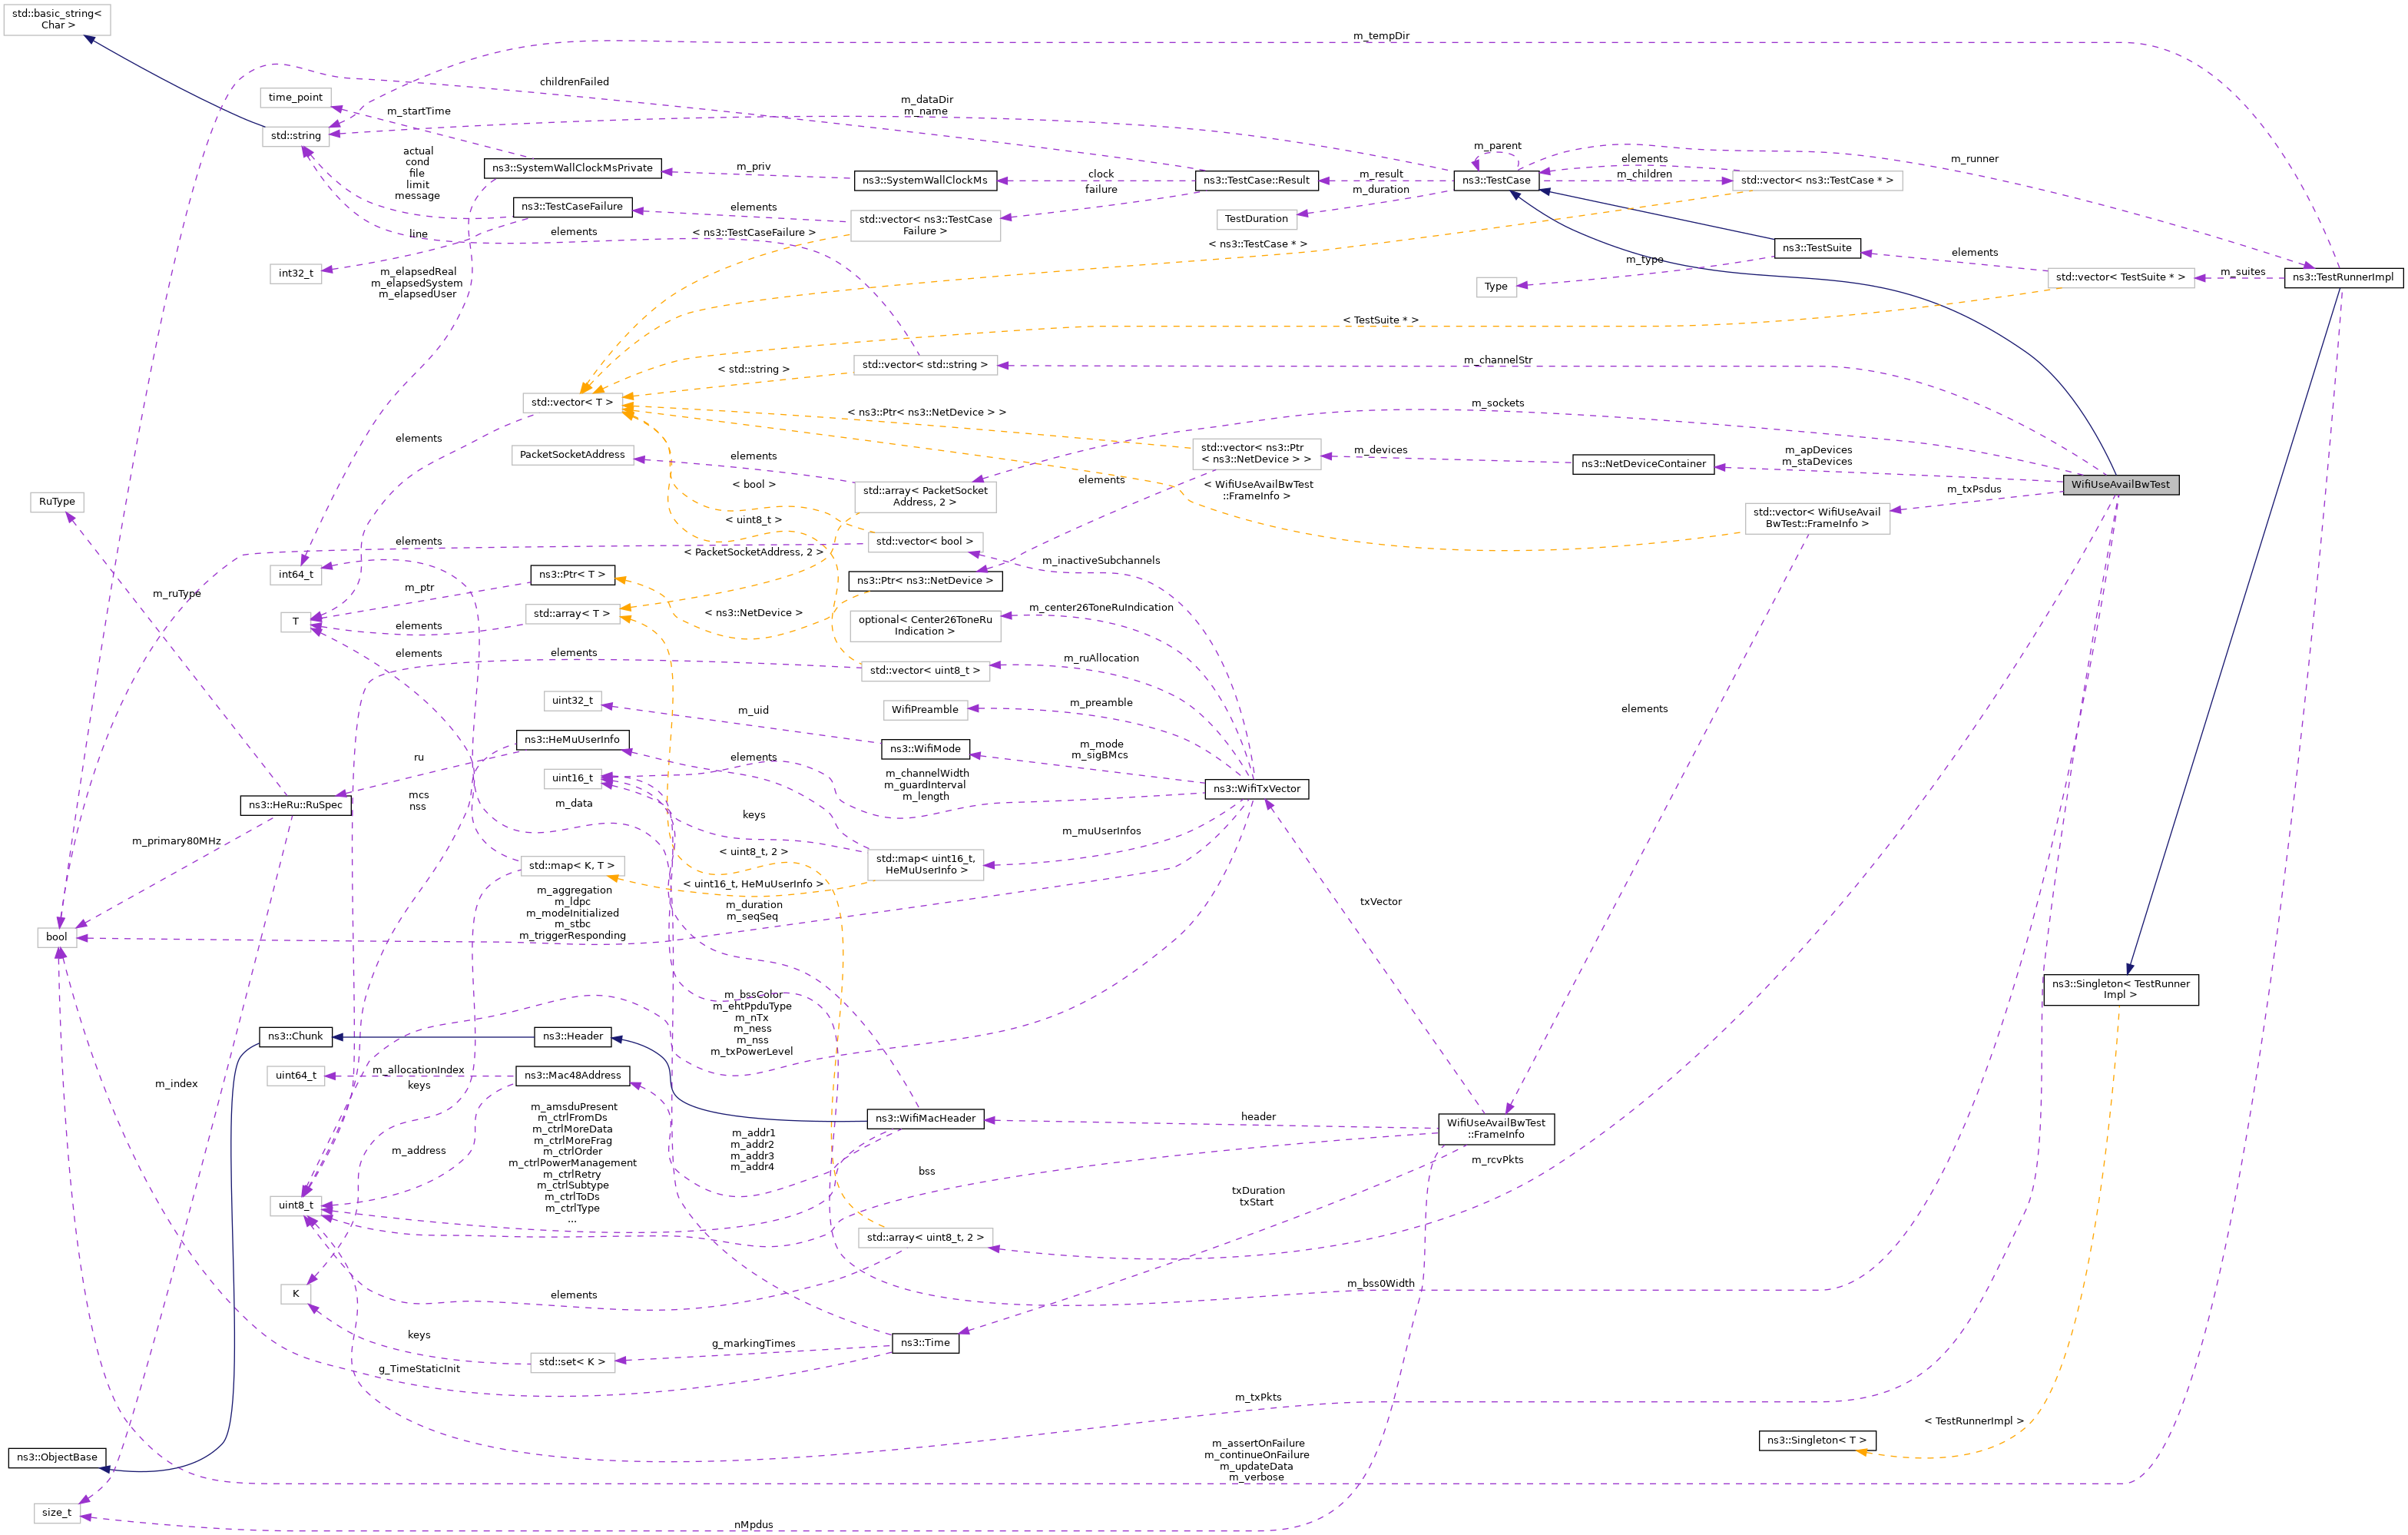Select the ns3::TestCase::Result node
The height and width of the screenshot is (1535, 2408).
coord(1258,181)
